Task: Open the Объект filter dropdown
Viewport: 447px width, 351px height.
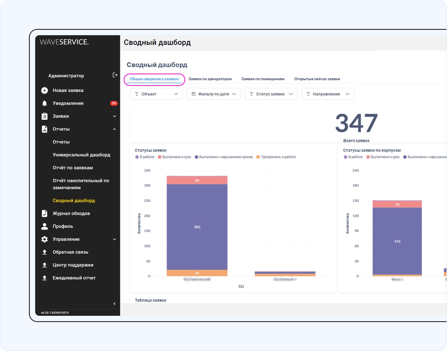Action: coord(156,94)
